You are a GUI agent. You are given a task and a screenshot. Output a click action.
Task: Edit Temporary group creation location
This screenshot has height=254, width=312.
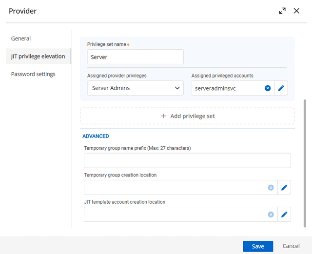pos(284,188)
